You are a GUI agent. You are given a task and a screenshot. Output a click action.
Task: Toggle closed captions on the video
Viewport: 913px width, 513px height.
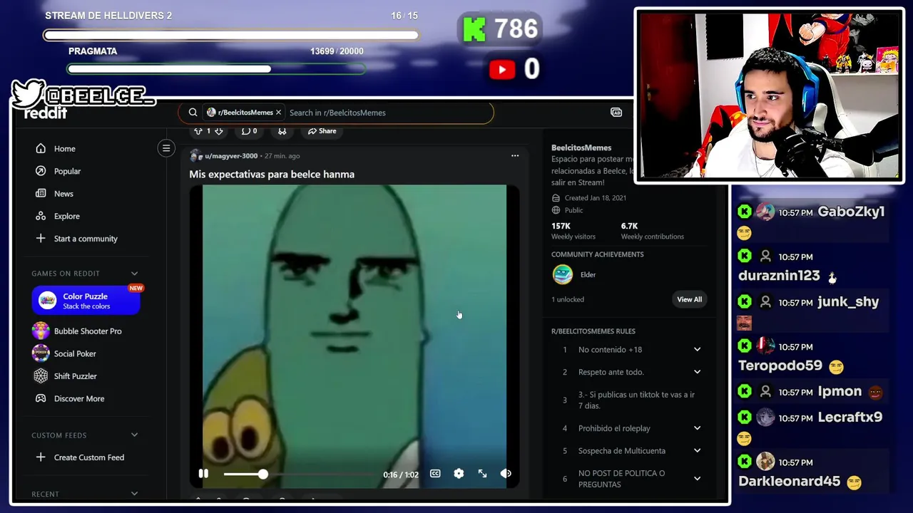coord(435,474)
